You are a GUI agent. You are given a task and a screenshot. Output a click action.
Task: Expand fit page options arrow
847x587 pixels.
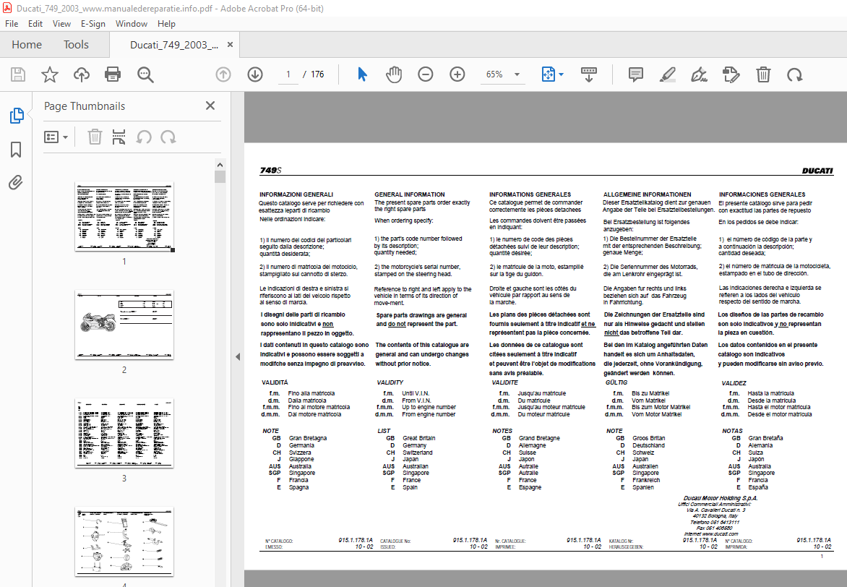[x=562, y=74]
